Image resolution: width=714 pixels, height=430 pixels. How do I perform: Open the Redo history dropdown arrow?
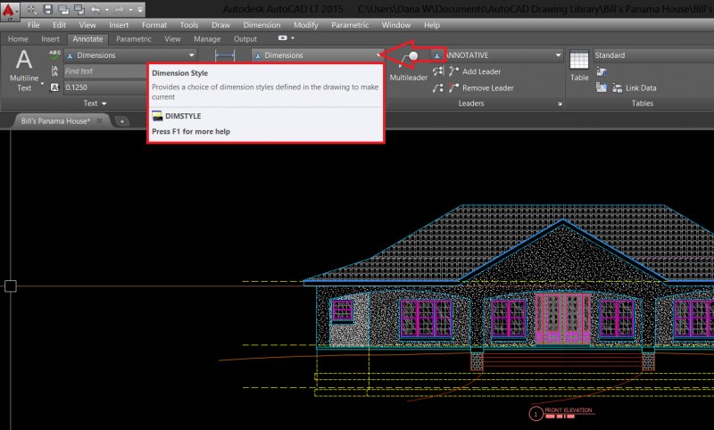tap(130, 10)
